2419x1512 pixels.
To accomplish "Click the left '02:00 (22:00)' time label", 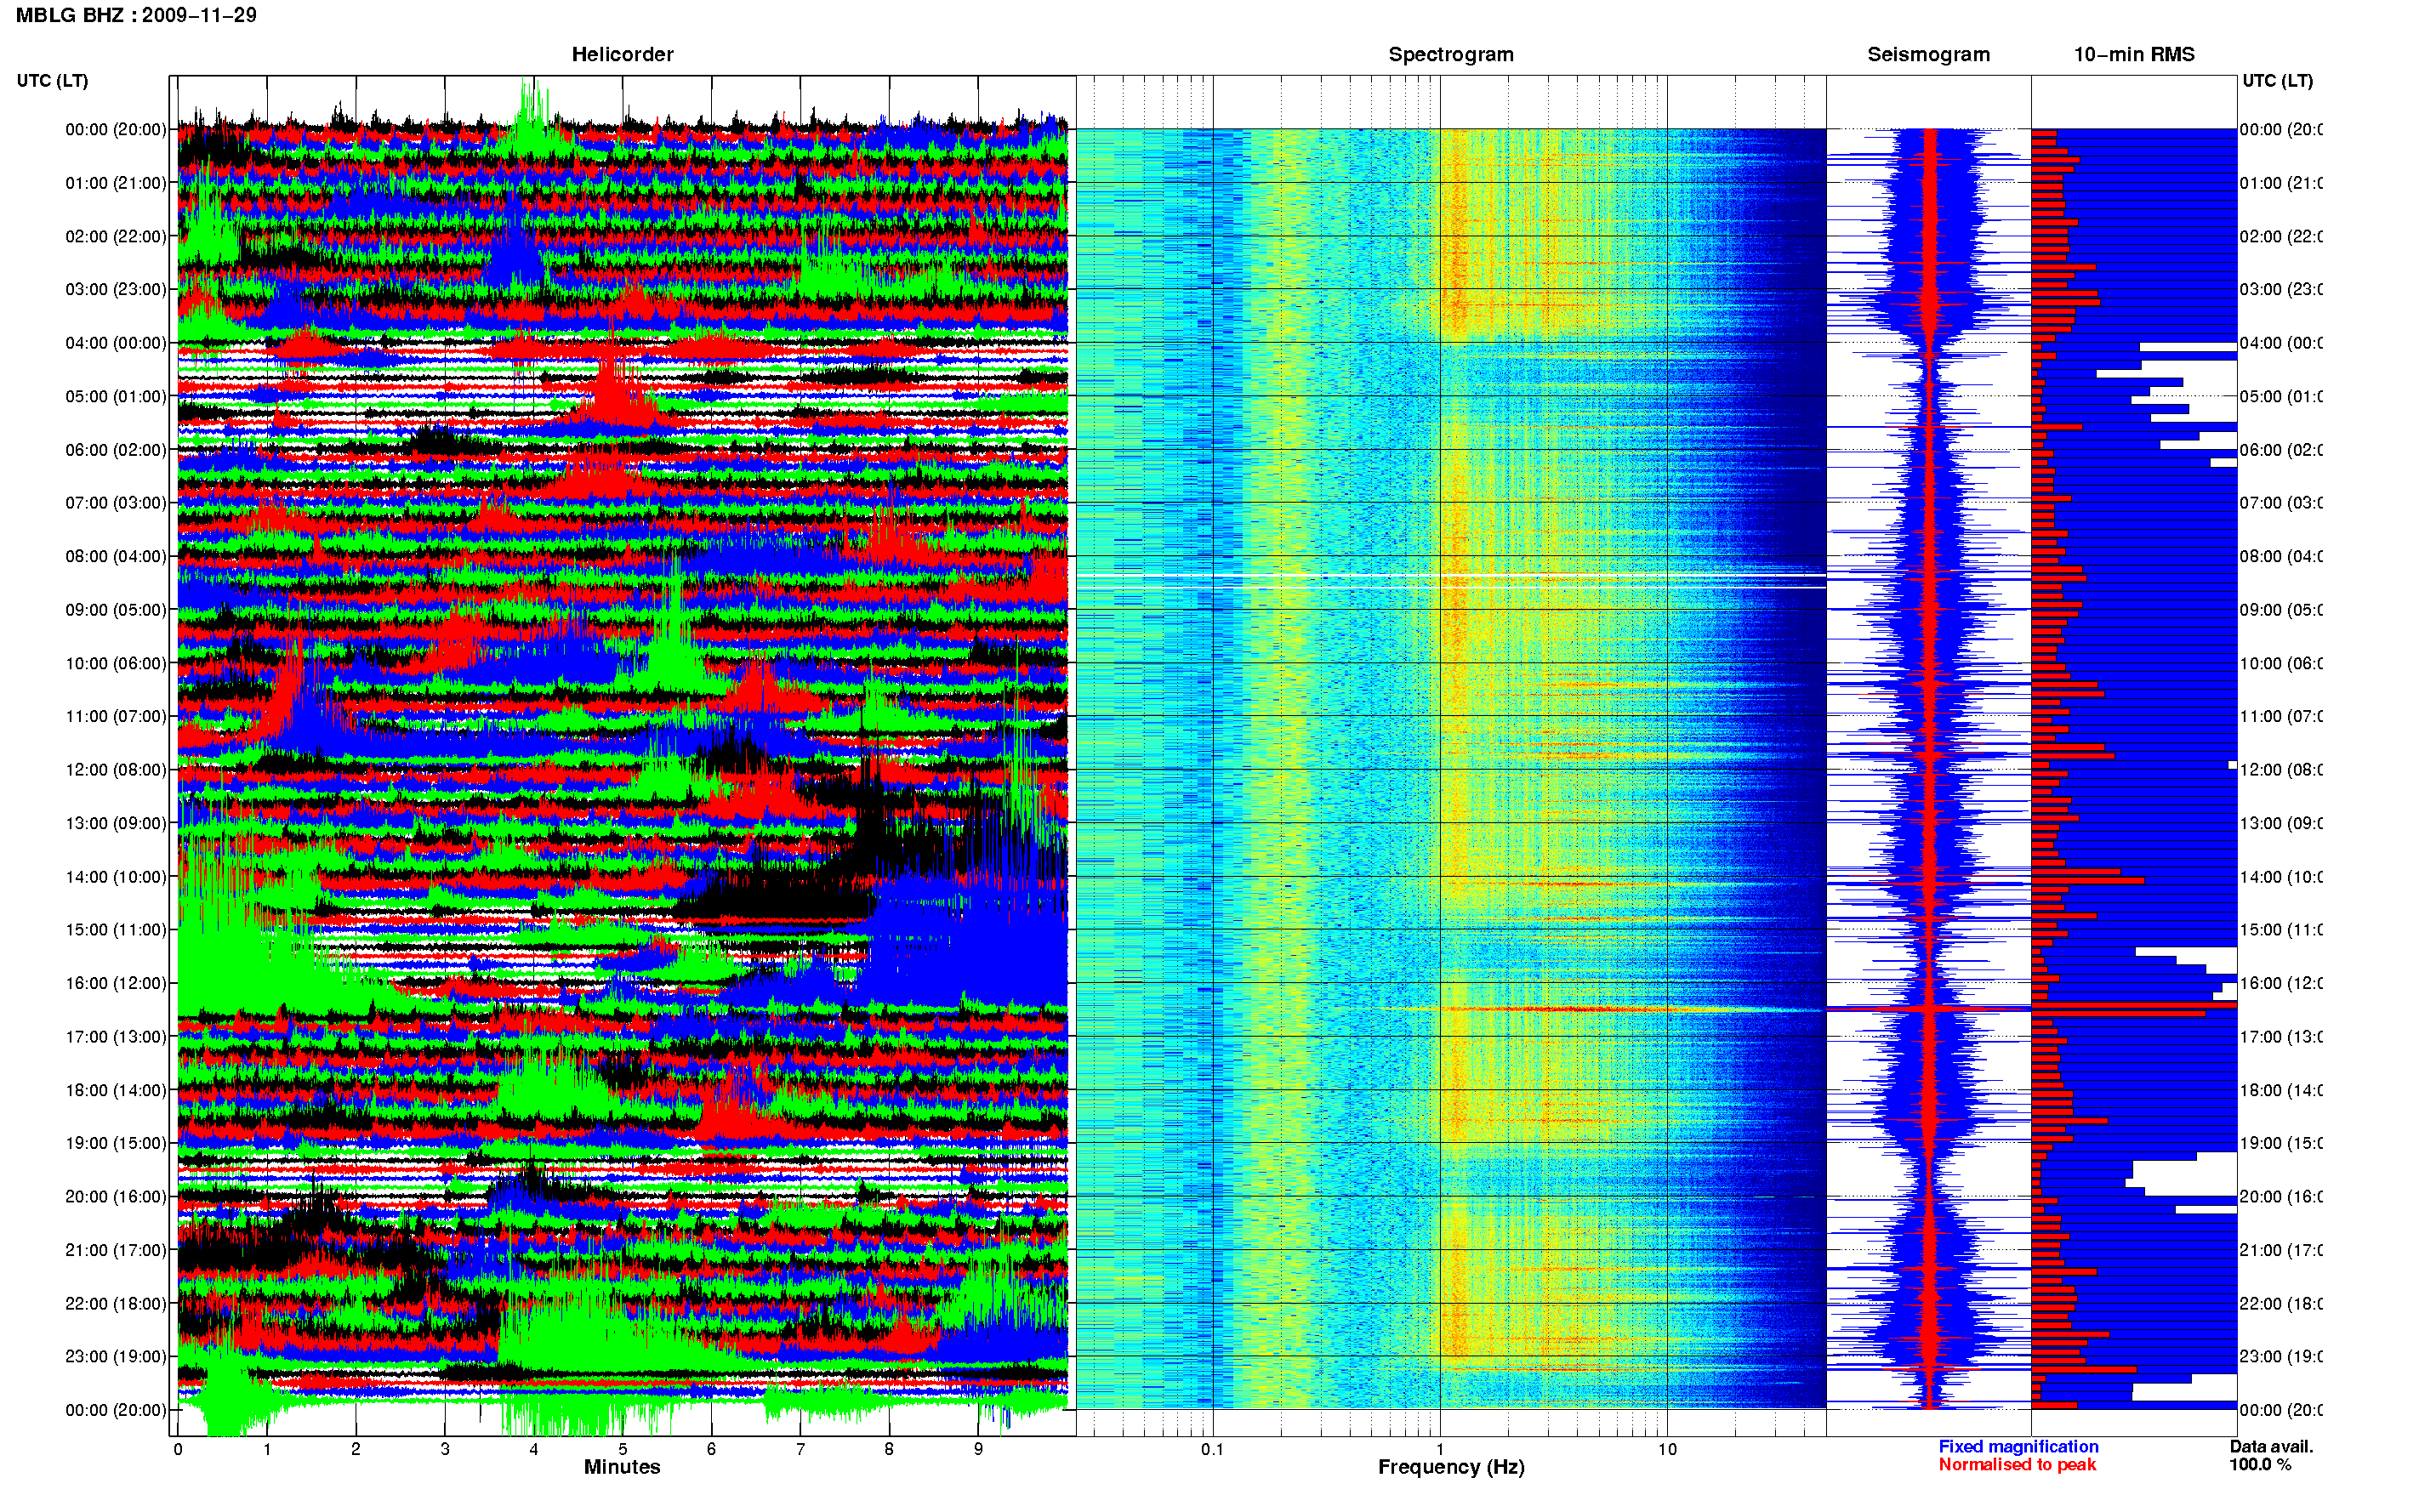I will 116,236.
